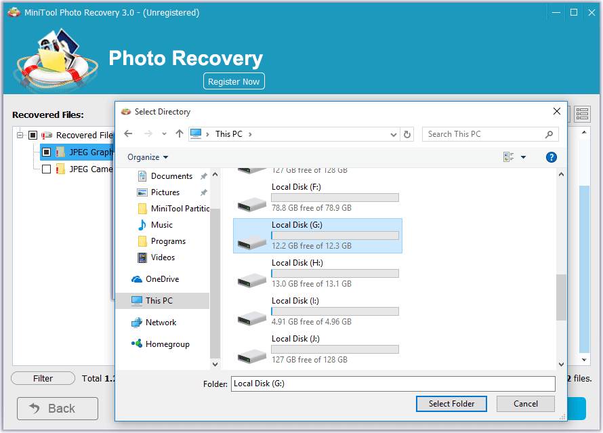Click the Music note icon
The height and width of the screenshot is (433, 603).
pyautogui.click(x=142, y=224)
